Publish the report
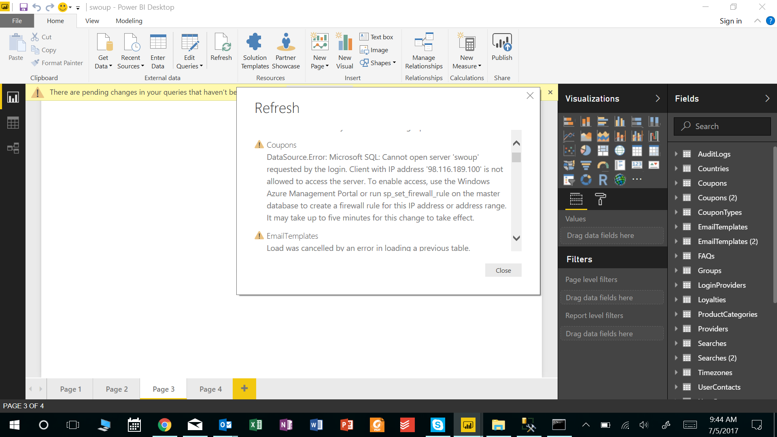Viewport: 777px width, 437px height. [502, 47]
